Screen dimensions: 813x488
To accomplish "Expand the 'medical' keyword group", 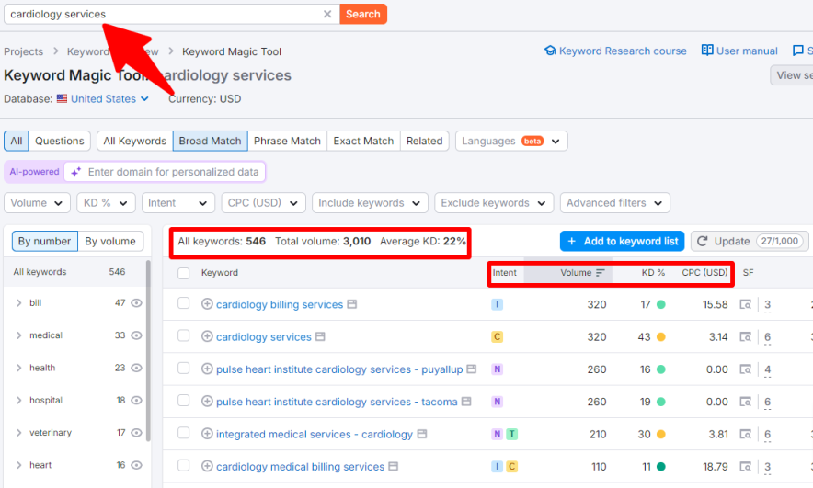I will tap(19, 335).
